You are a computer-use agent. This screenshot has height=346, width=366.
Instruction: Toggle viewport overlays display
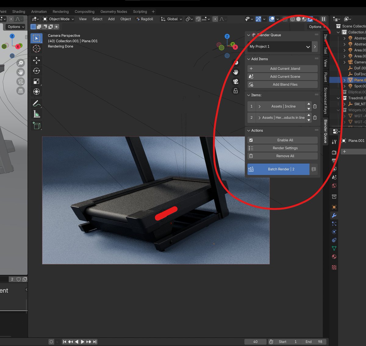(x=272, y=19)
